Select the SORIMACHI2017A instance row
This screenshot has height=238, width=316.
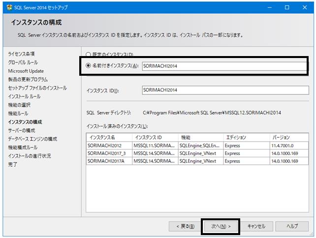coord(197,161)
